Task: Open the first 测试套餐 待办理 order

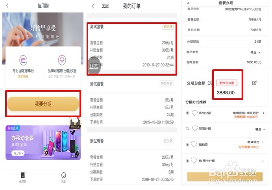Action: coord(132,49)
